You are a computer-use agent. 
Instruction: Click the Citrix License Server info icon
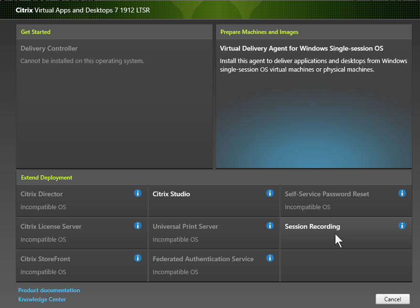tap(138, 226)
